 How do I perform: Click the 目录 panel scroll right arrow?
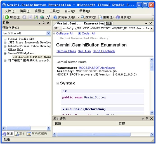[x=49, y=128]
